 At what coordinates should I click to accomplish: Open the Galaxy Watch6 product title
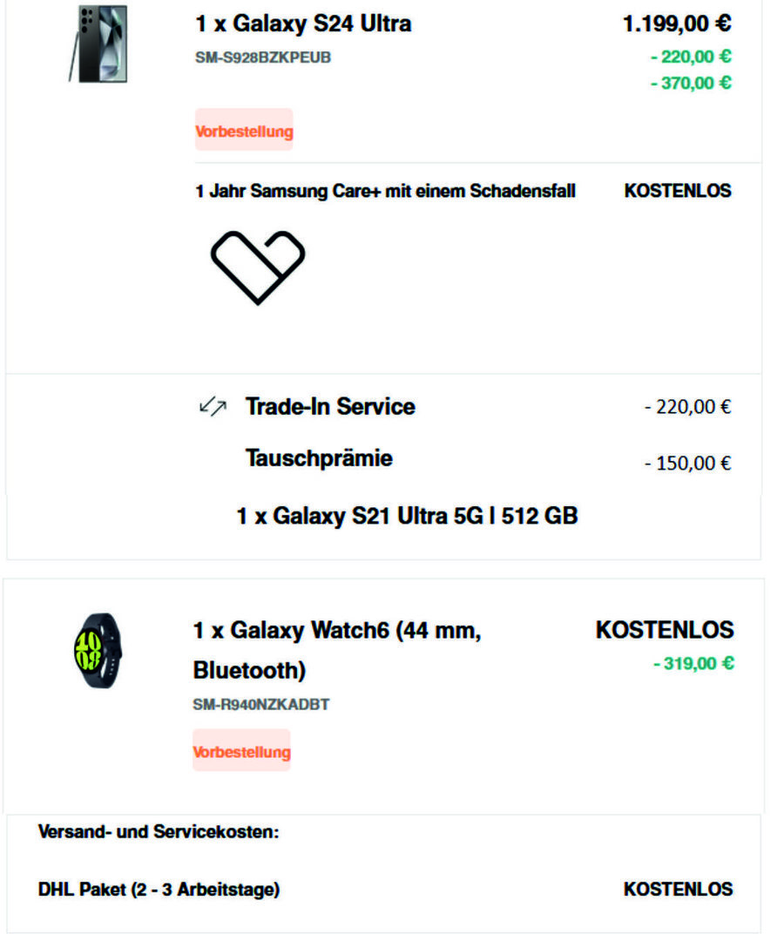coord(336,650)
